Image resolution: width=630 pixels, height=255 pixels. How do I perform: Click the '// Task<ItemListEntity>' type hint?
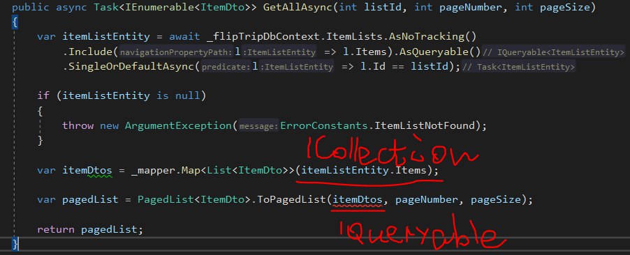coord(519,67)
